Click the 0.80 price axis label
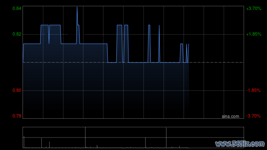Image resolution: width=267 pixels, height=150 pixels. pyautogui.click(x=17, y=90)
